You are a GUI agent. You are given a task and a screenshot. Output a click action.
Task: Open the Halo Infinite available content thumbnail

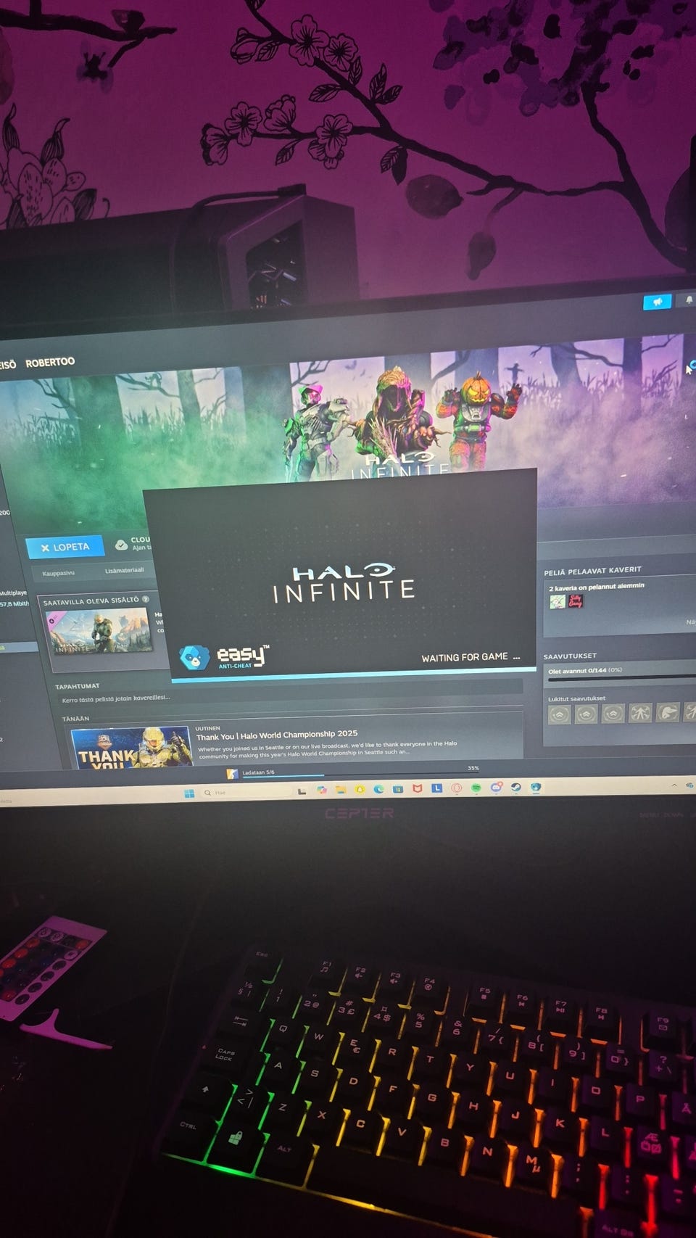[x=99, y=630]
